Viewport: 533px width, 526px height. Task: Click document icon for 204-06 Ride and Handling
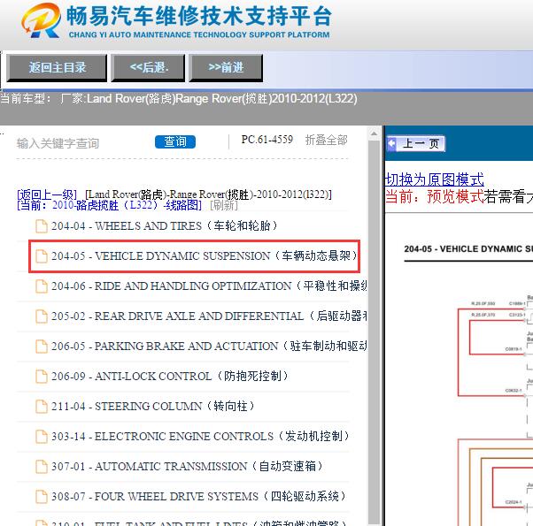point(42,286)
